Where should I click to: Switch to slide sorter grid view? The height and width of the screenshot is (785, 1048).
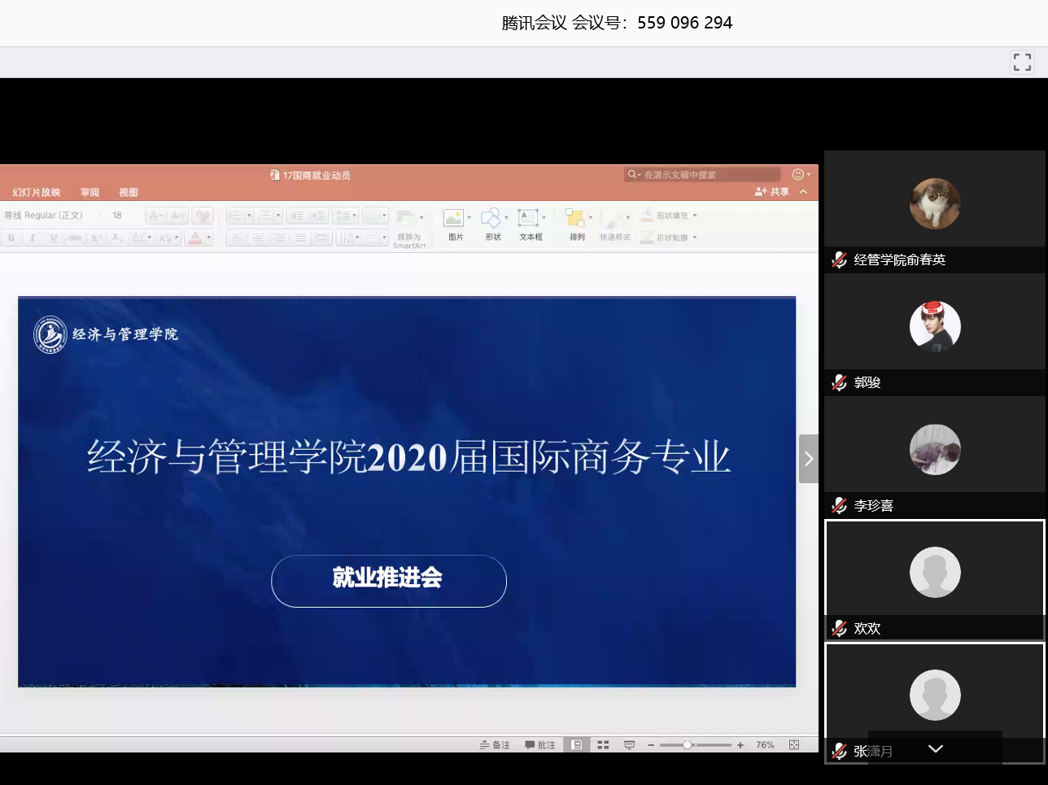point(603,745)
